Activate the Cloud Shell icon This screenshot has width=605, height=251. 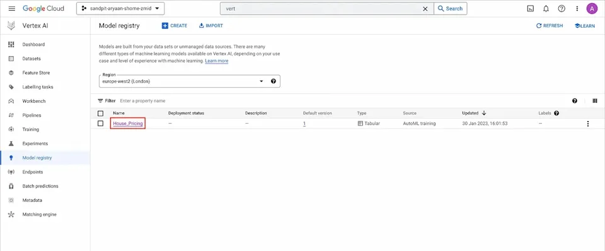(530, 8)
